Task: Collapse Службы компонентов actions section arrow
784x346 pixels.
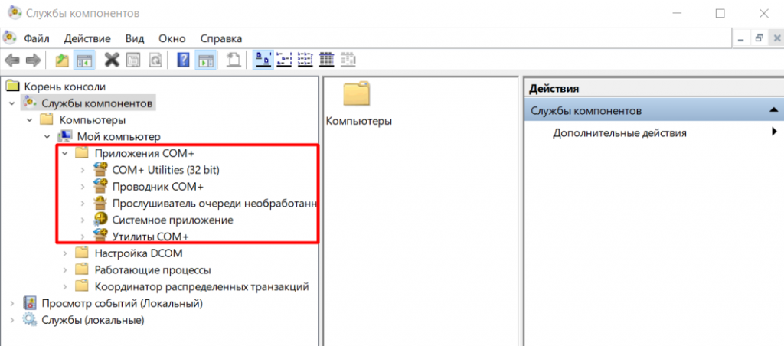Action: pos(774,110)
